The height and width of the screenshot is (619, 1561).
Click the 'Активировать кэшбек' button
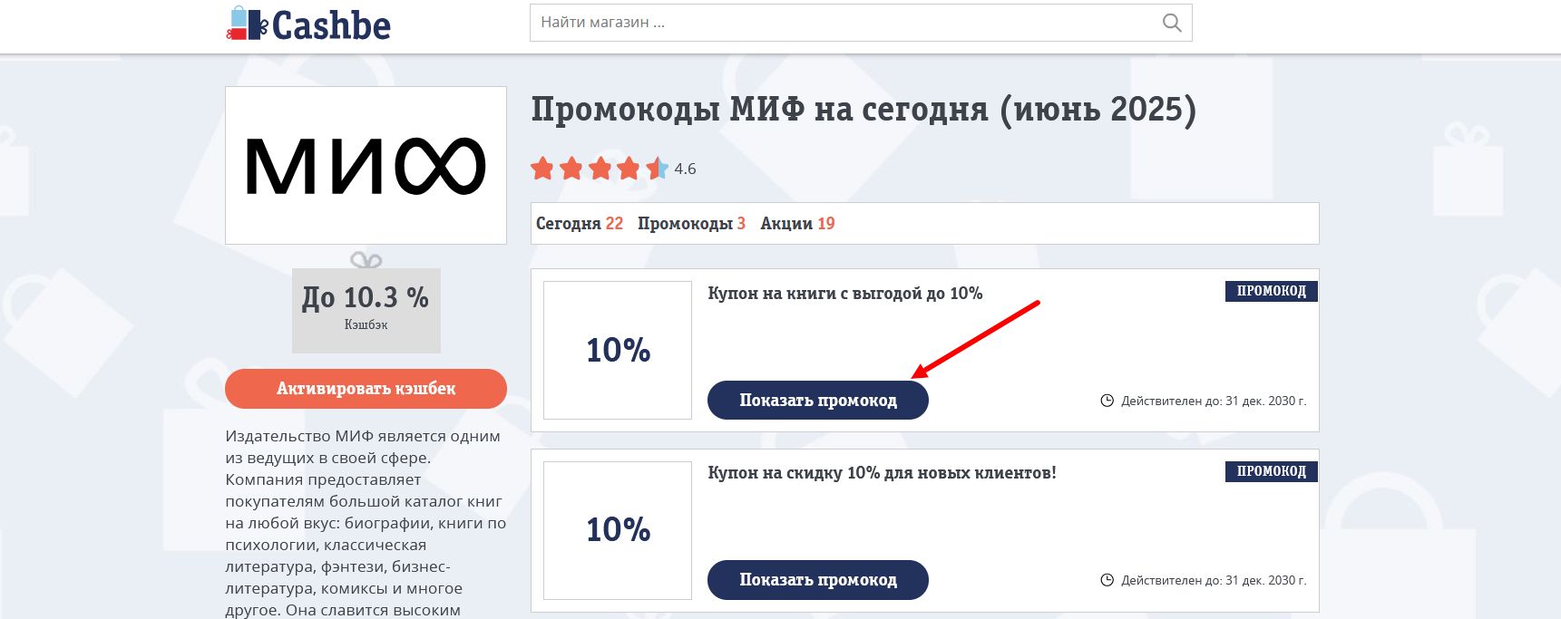coord(366,388)
